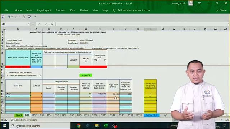Expand the formula bar chevron
This screenshot has width=230, height=129.
(x=228, y=24)
